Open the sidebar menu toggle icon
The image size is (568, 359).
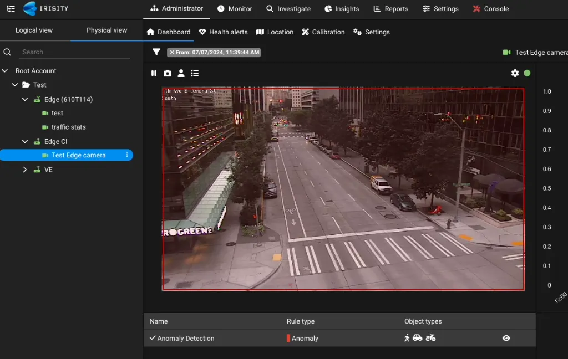(11, 9)
